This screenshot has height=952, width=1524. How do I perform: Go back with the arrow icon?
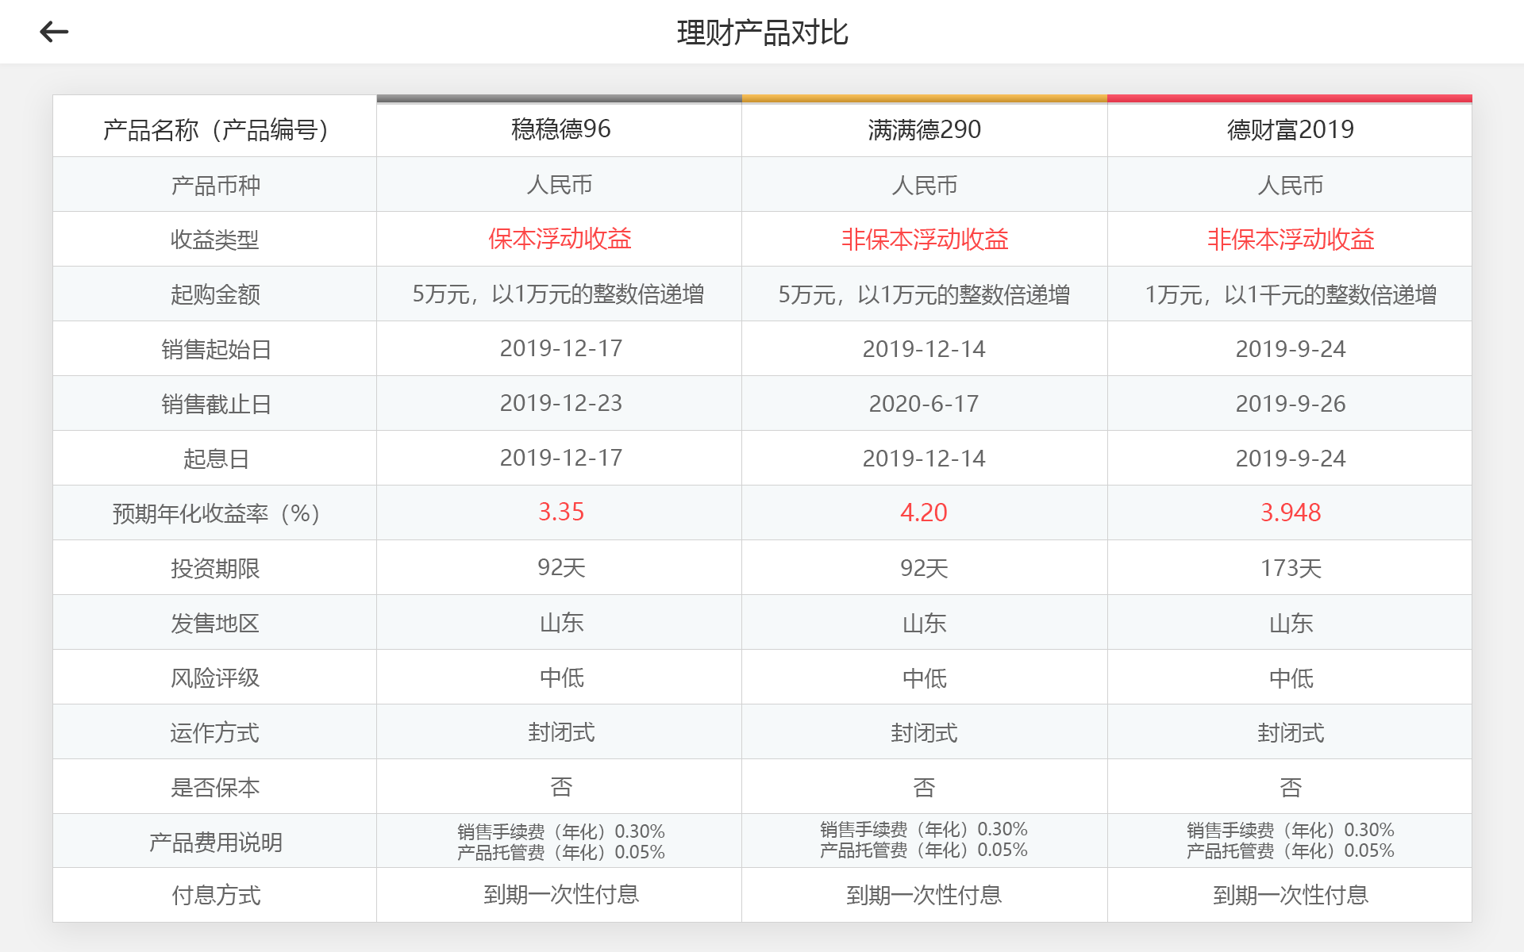coord(54,32)
